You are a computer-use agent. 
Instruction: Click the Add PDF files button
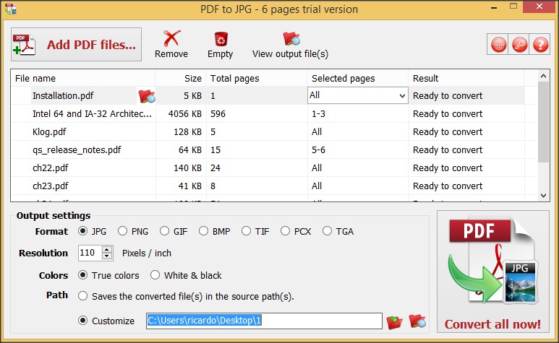pos(76,45)
